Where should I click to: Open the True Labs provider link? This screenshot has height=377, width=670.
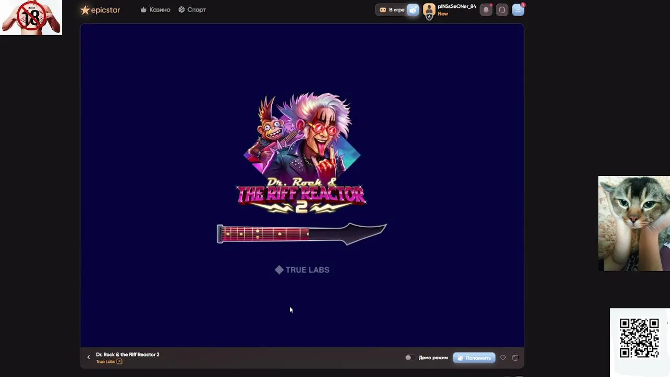tap(109, 361)
